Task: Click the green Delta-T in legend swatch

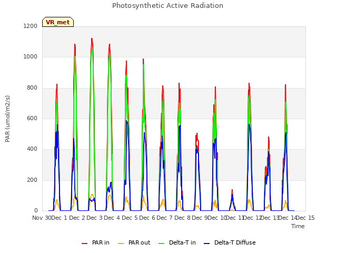Action: (x=162, y=244)
